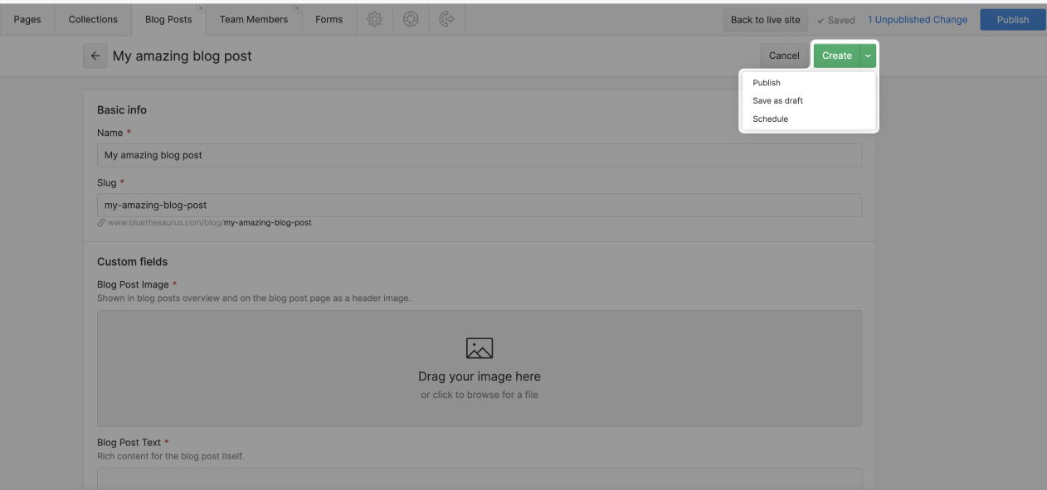Click the Saved status text
The image size is (1047, 490).
click(836, 20)
